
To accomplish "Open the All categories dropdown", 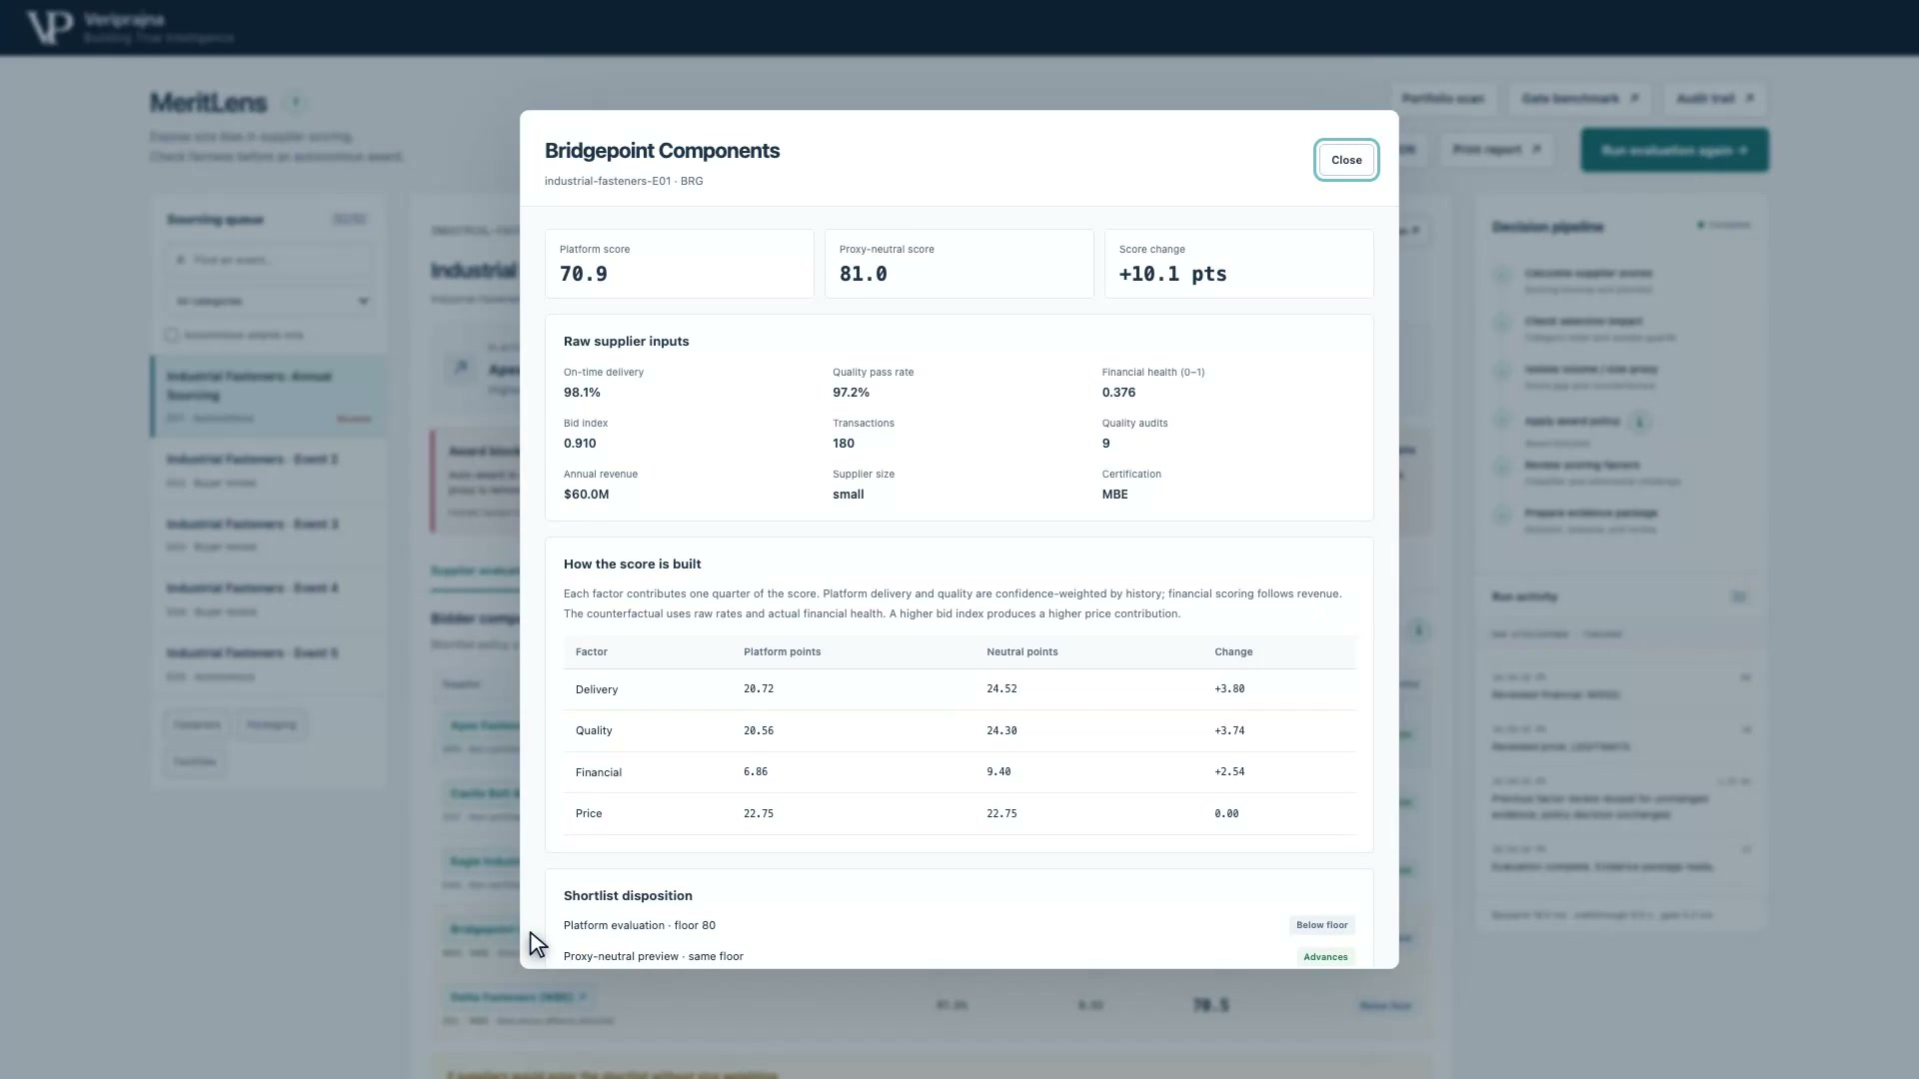I will (x=270, y=301).
